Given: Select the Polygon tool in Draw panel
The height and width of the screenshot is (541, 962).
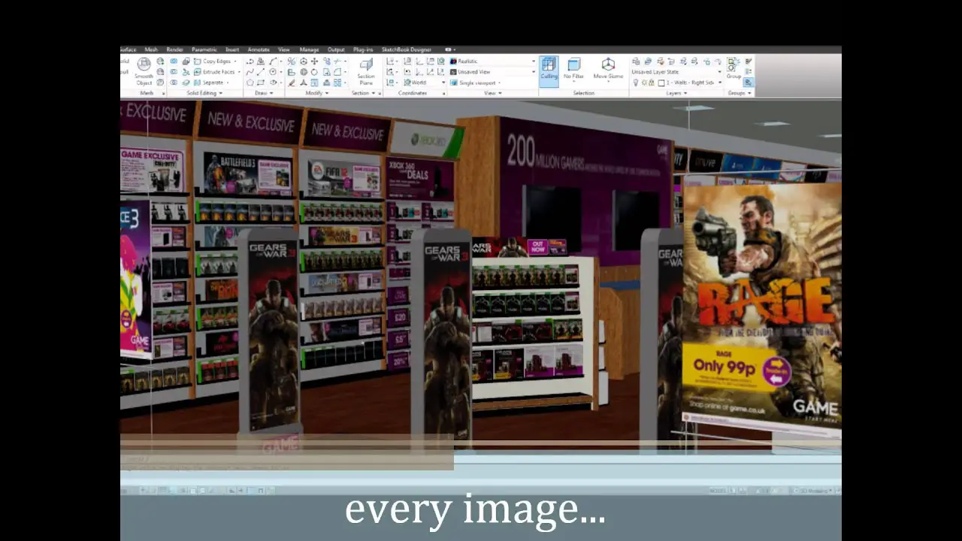Looking at the screenshot, I should point(250,83).
